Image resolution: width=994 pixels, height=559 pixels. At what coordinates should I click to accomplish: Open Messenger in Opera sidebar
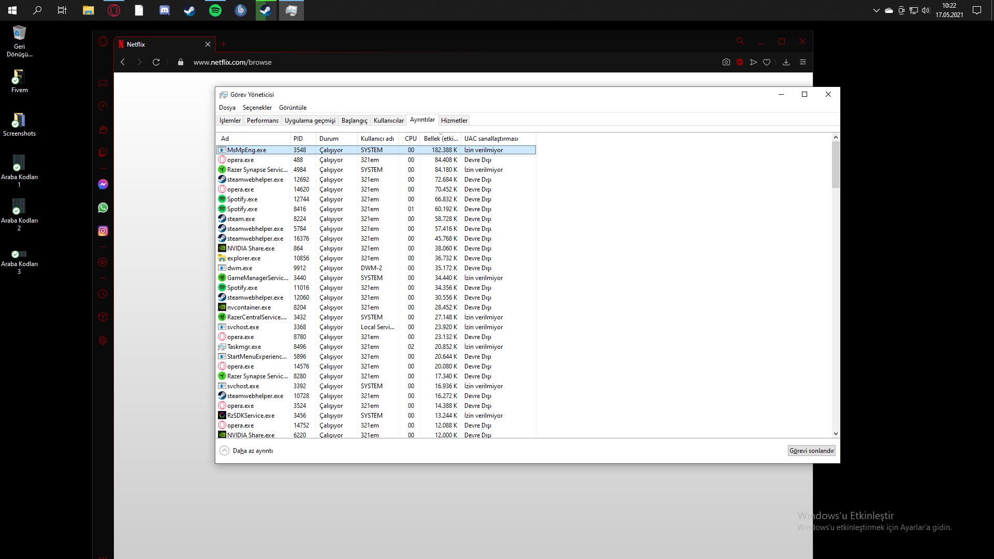[103, 184]
